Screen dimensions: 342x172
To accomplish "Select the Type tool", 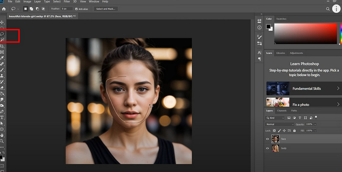I will click(2, 117).
